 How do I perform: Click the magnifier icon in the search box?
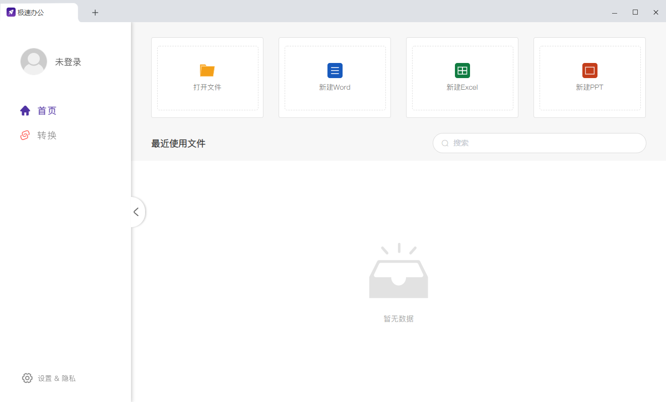pyautogui.click(x=445, y=143)
